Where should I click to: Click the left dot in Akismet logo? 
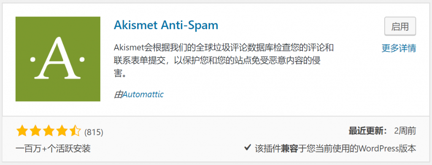tap(33, 59)
